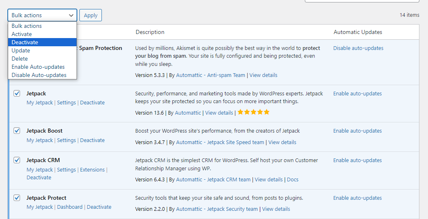The width and height of the screenshot is (428, 219).
Task: Open Settings under Jetpack CRM
Action: tap(66, 169)
